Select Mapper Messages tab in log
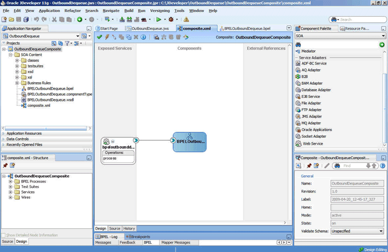 tap(176, 242)
